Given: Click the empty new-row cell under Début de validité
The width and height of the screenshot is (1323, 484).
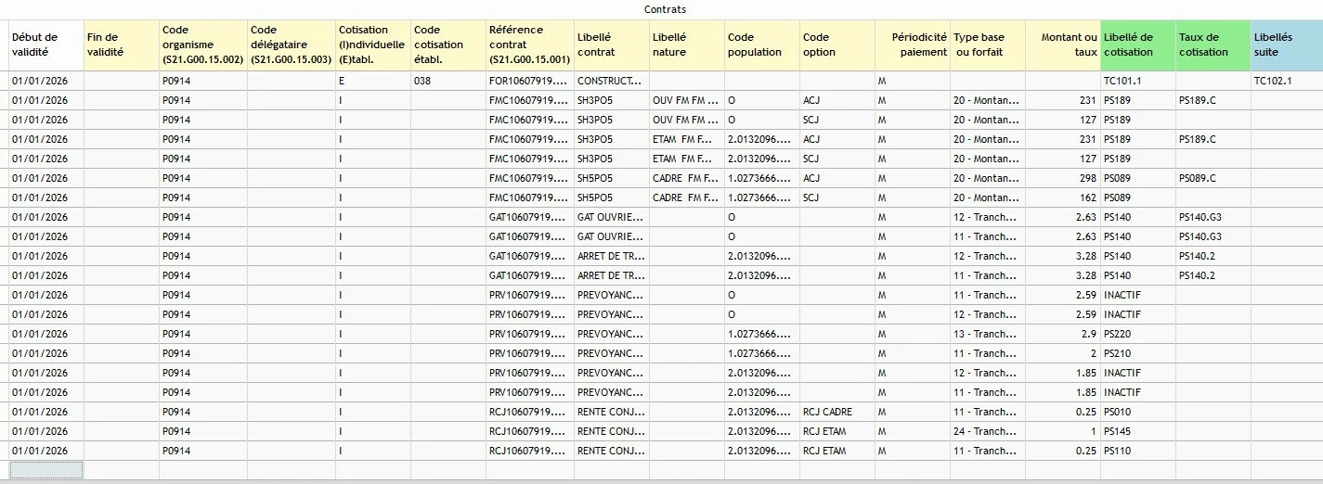Looking at the screenshot, I should click(x=46, y=470).
